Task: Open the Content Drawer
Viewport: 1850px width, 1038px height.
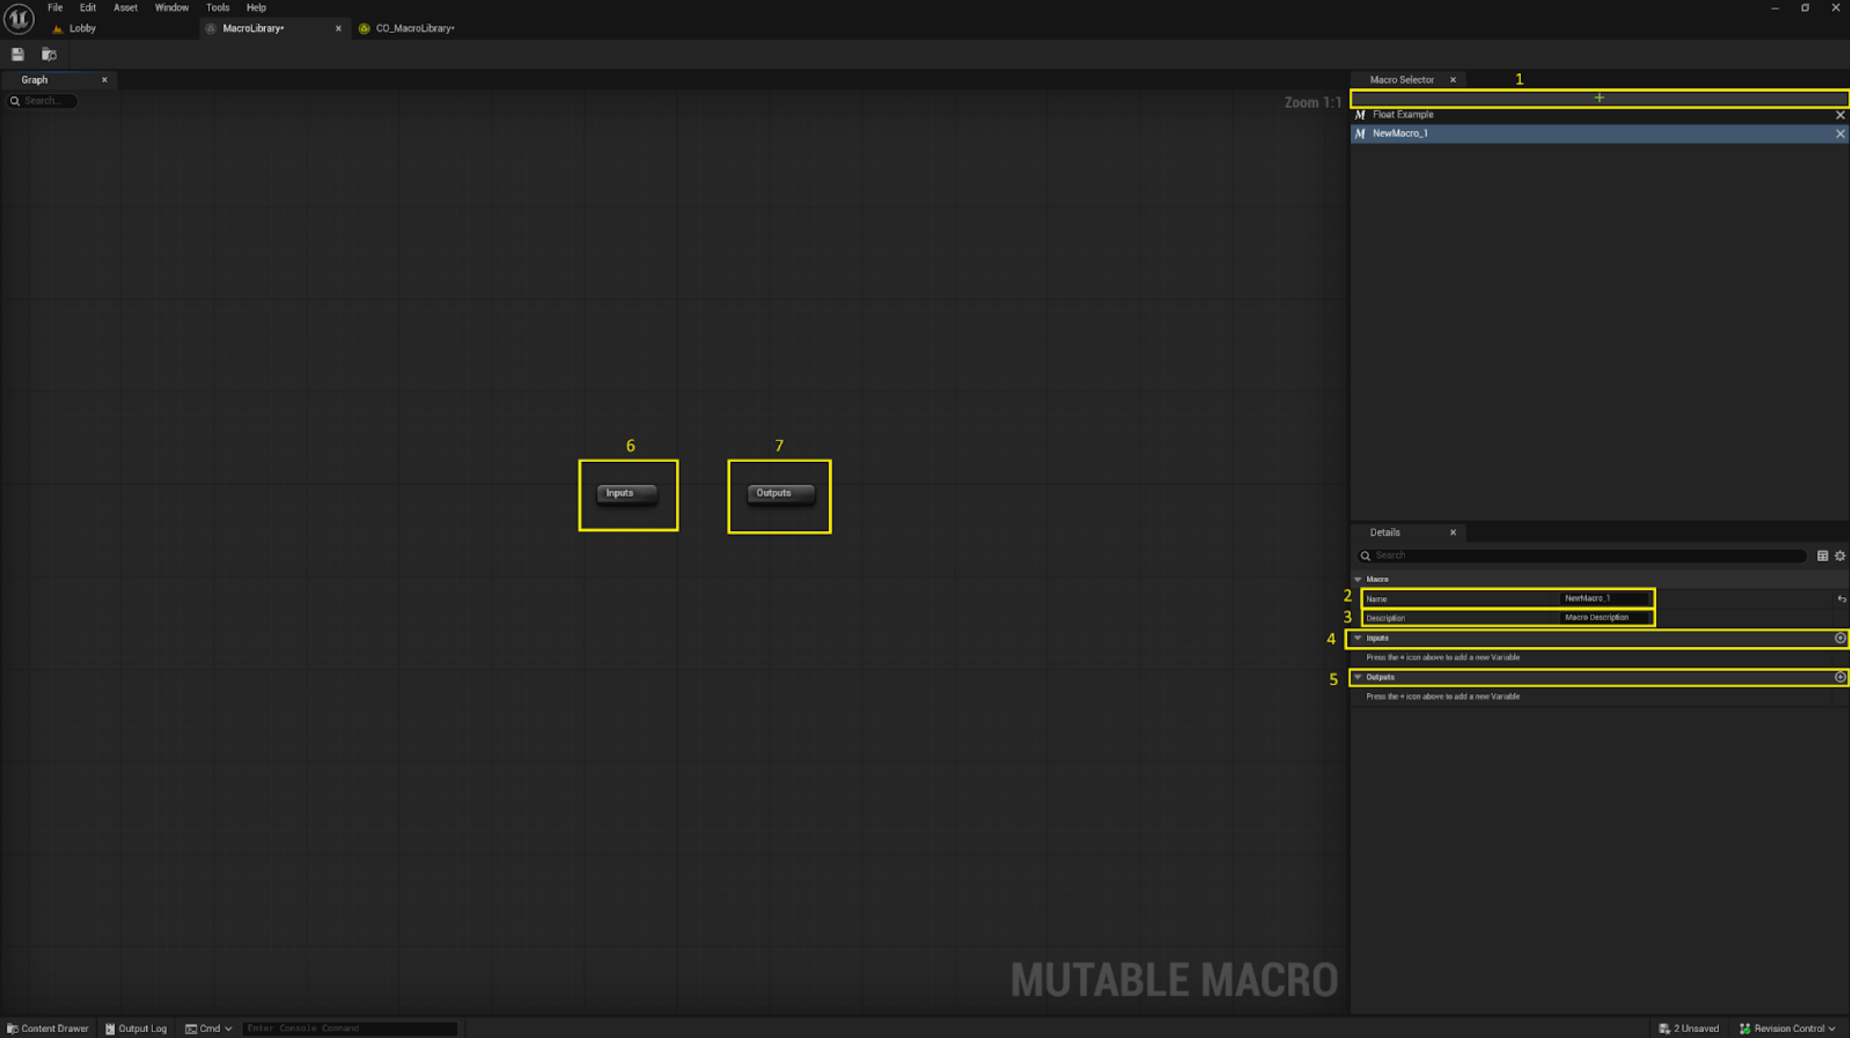Action: tap(47, 1029)
